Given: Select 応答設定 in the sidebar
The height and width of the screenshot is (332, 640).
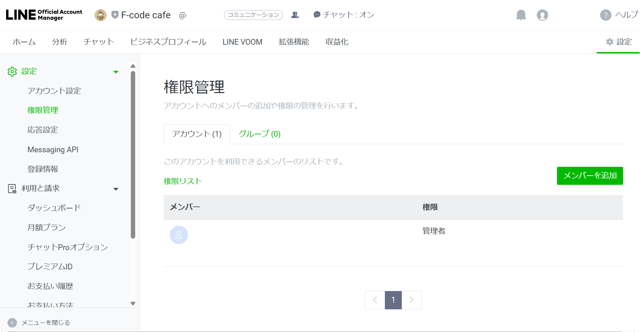Looking at the screenshot, I should tap(43, 130).
